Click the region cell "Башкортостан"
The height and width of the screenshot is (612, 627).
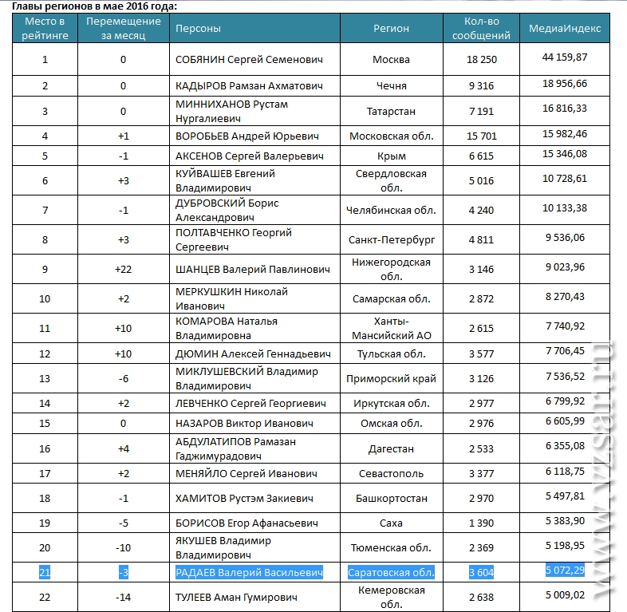(392, 499)
